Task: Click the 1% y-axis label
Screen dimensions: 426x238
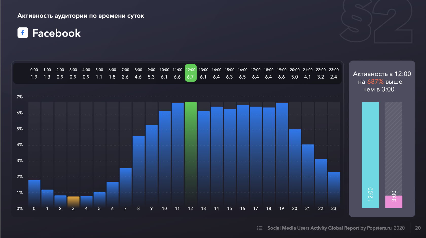Action: pos(20,193)
